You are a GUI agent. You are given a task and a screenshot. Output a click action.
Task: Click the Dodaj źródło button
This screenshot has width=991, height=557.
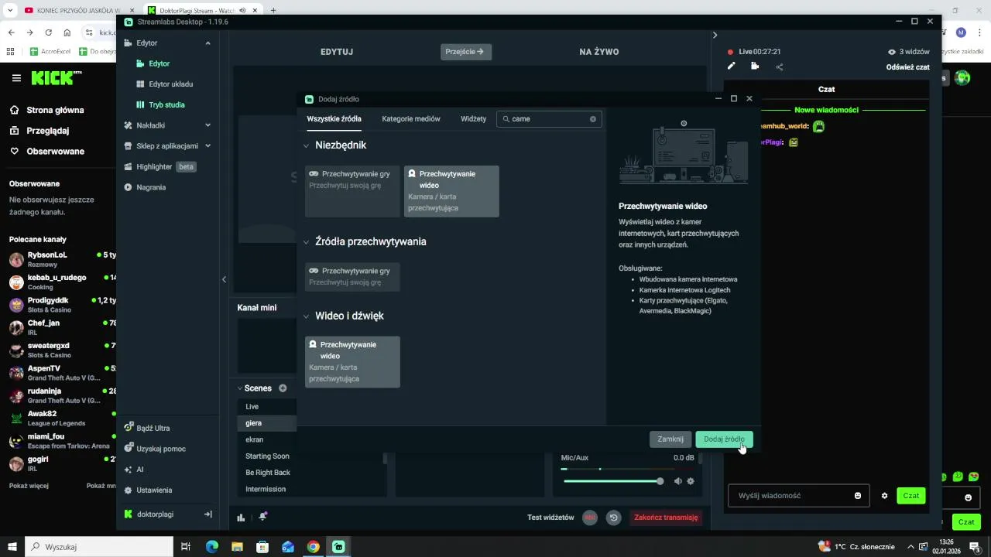point(724,439)
